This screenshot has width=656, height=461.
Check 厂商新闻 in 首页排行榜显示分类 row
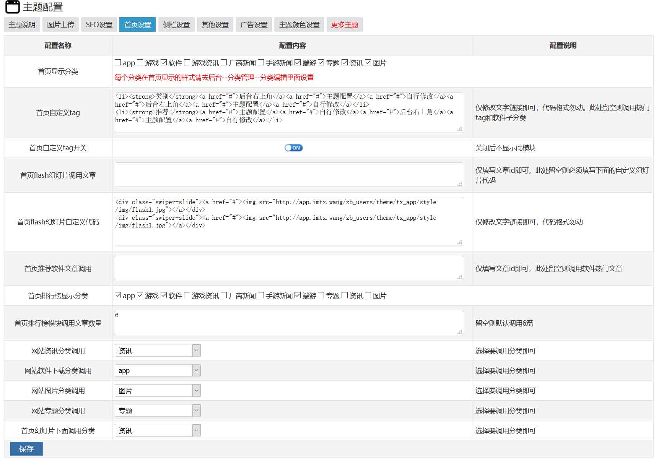tap(224, 295)
